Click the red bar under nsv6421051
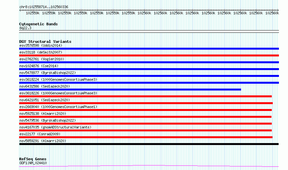This screenshot has height=170, width=288. [x=146, y=103]
